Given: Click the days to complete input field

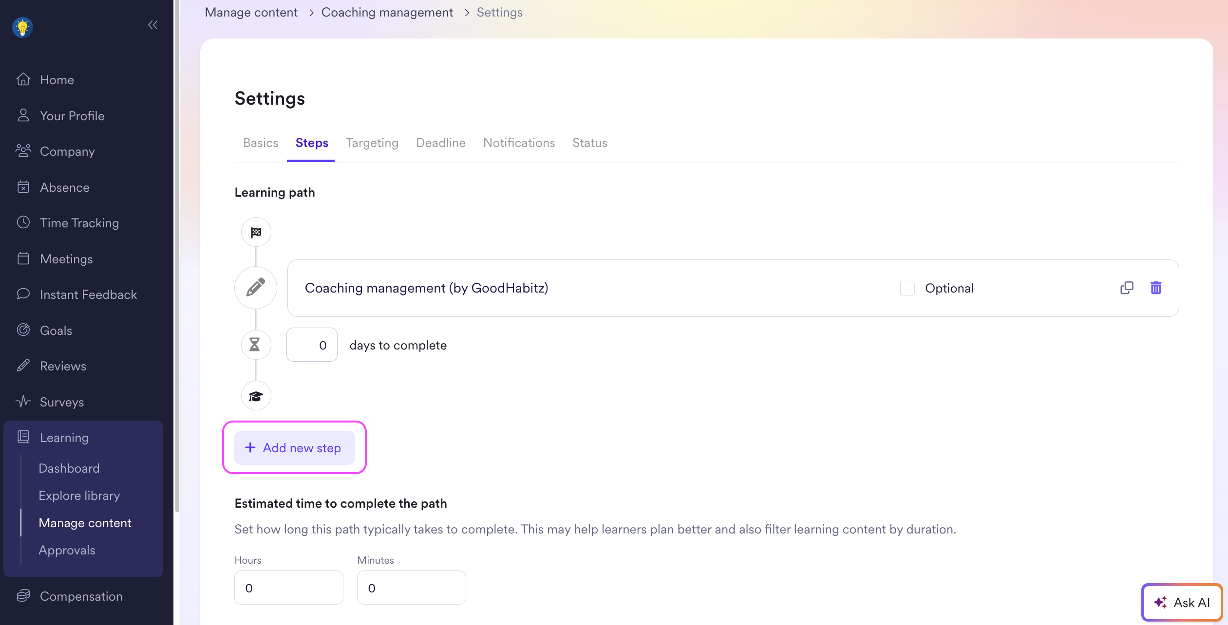Looking at the screenshot, I should click(x=312, y=345).
